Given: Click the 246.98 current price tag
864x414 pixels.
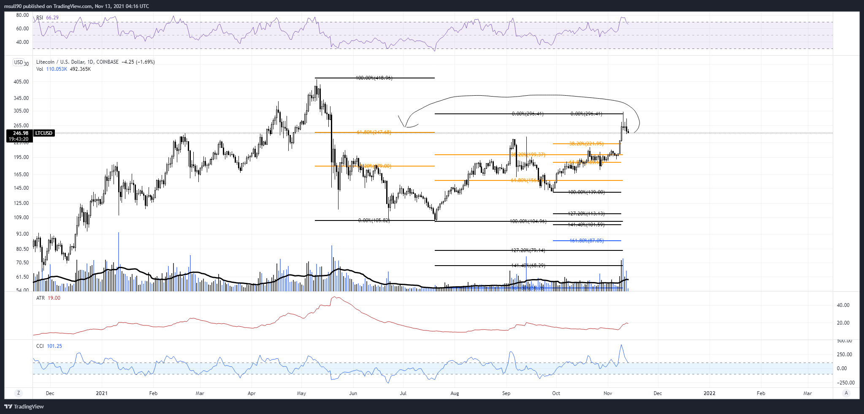Looking at the screenshot, I should tap(20, 133).
